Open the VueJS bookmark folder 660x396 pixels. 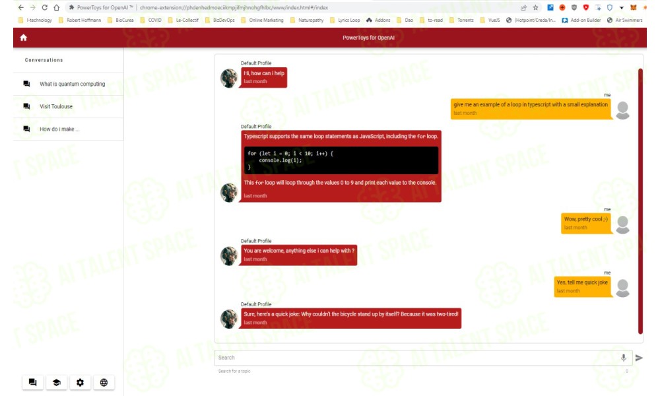click(x=490, y=20)
